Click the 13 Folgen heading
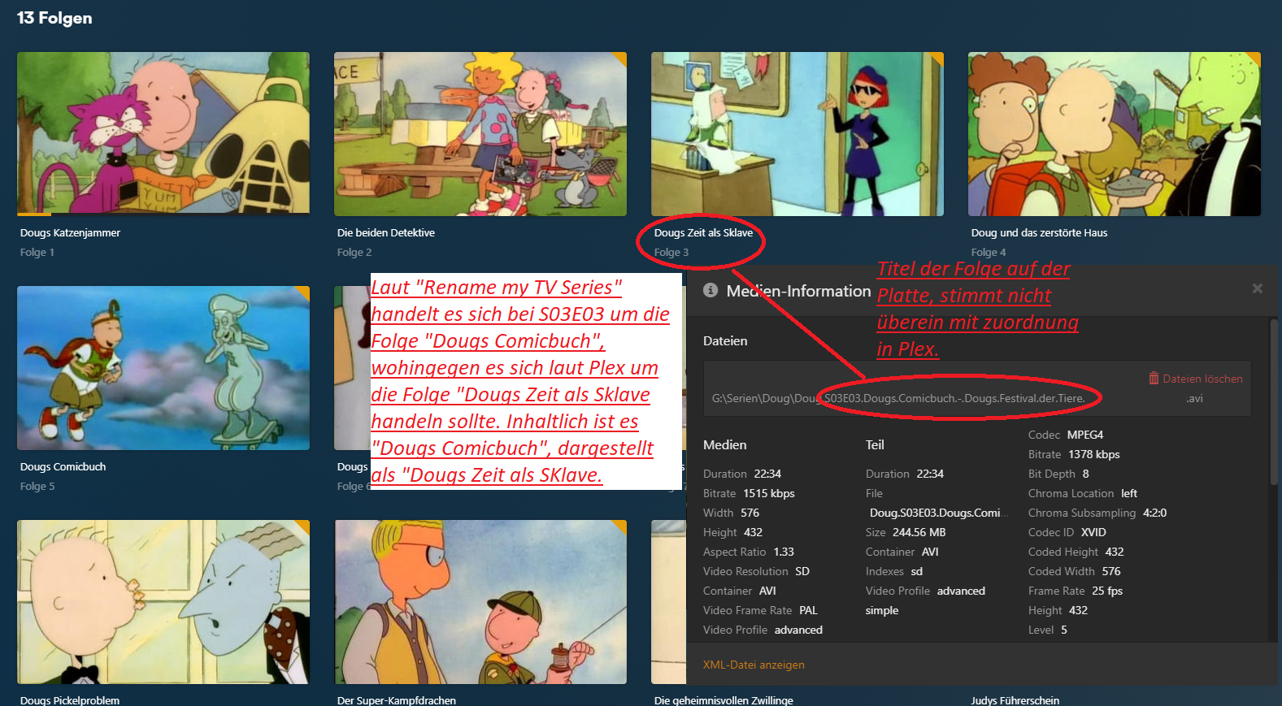The image size is (1282, 706). point(54,18)
